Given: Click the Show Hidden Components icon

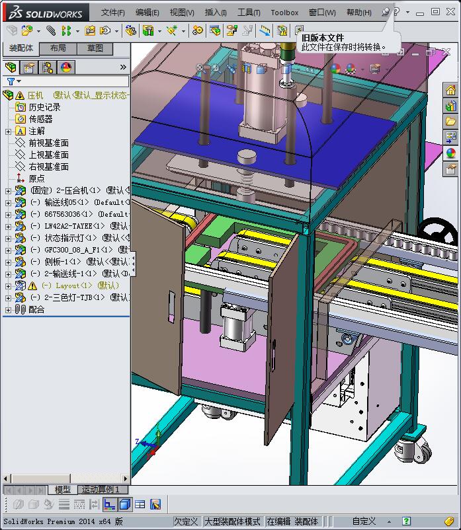Looking at the screenshot, I should click(130, 31).
